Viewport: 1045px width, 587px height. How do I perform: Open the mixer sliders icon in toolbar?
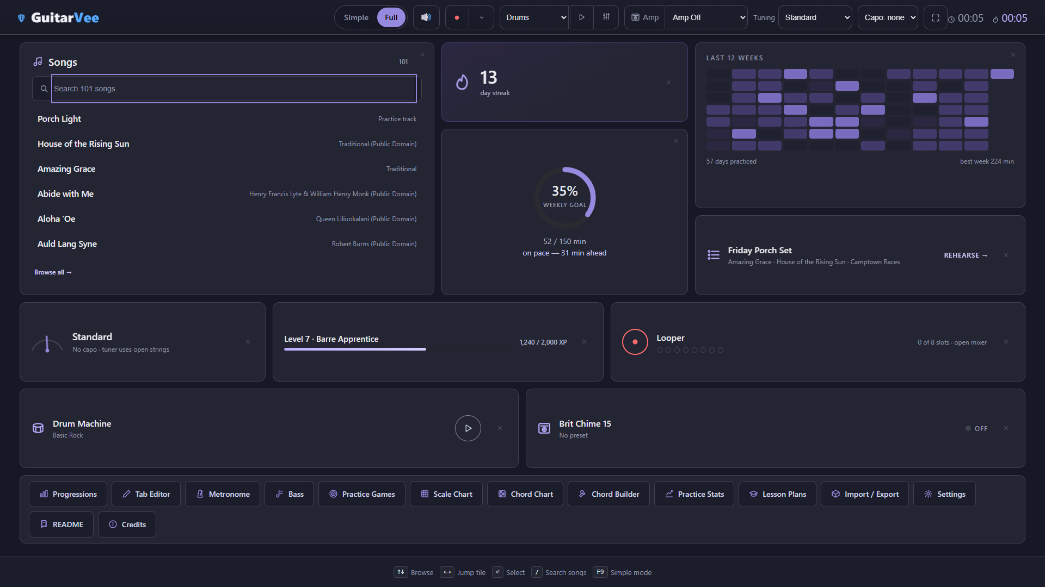click(606, 17)
